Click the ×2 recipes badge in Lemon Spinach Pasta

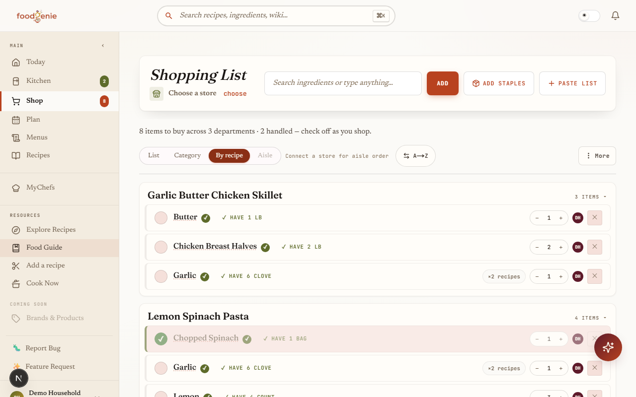[504, 368]
